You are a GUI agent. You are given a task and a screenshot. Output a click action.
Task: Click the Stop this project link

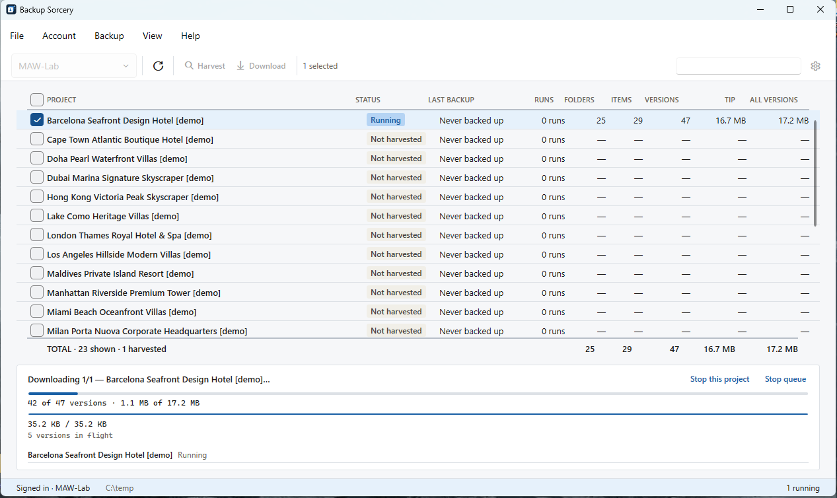click(719, 379)
